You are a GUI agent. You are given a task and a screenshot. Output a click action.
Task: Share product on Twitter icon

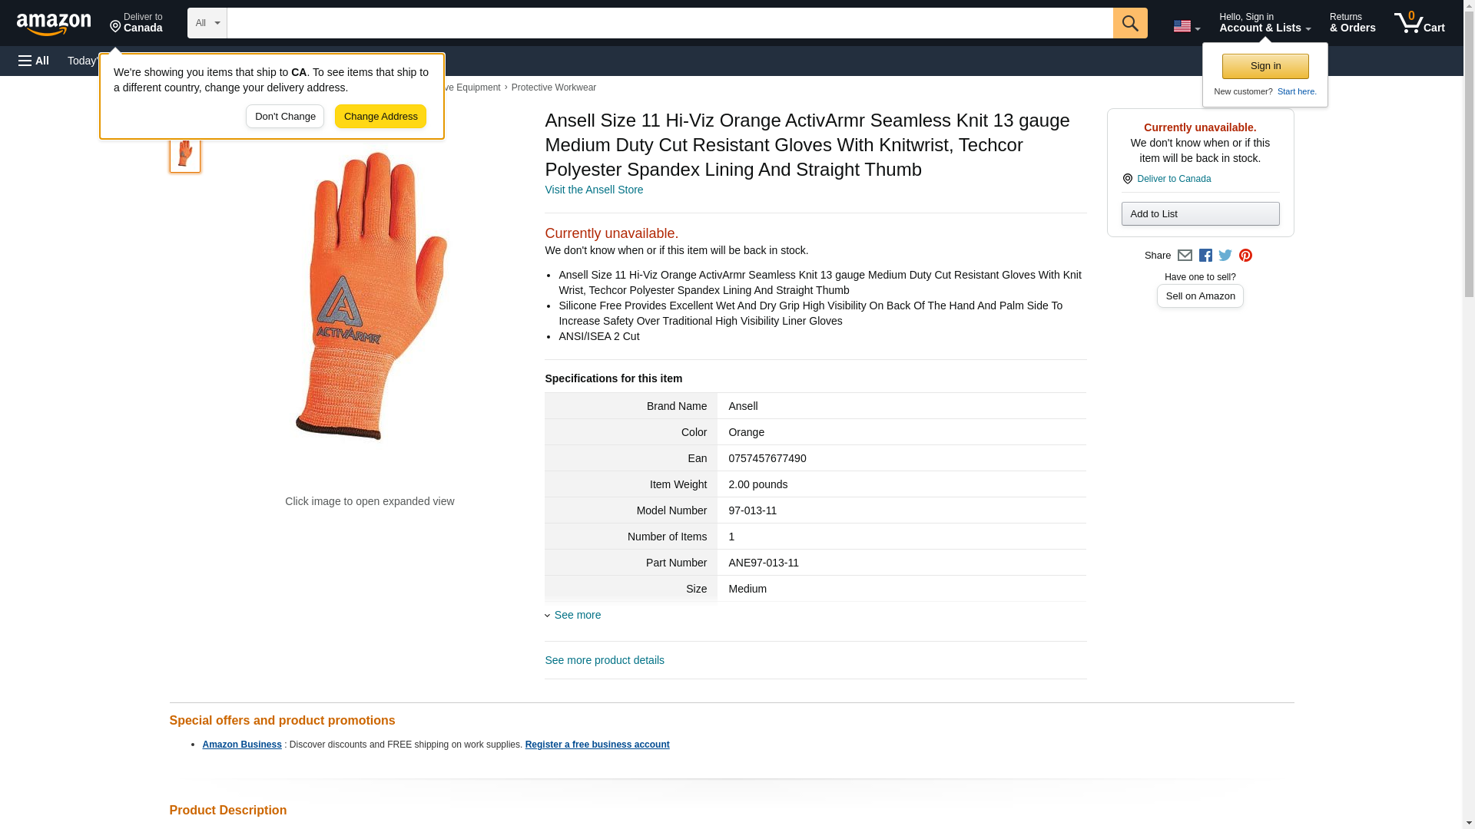pyautogui.click(x=1225, y=256)
